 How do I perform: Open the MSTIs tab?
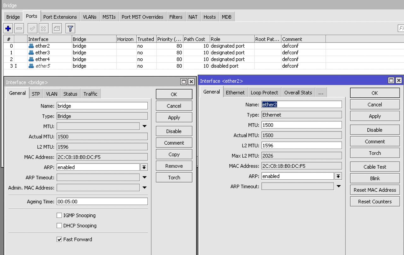click(109, 17)
